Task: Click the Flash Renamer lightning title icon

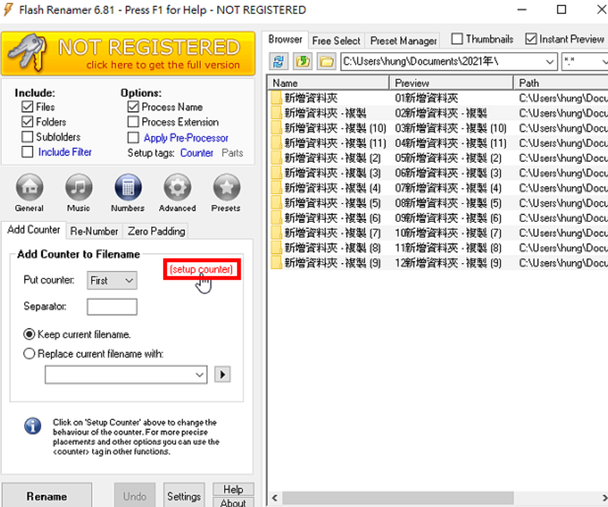Action: click(x=8, y=10)
